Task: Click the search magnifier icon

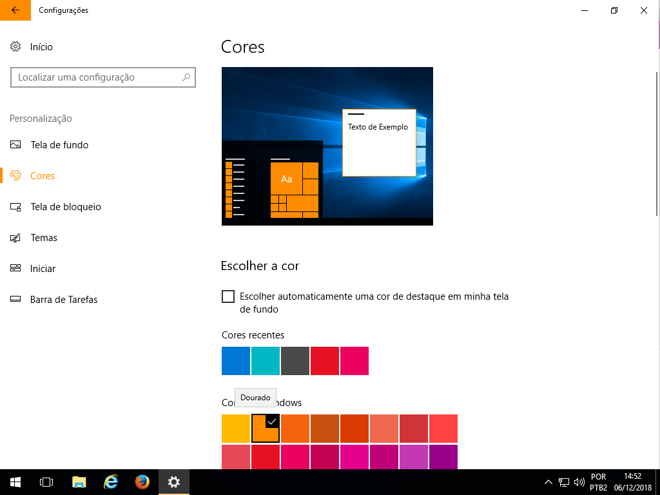Action: [x=186, y=77]
